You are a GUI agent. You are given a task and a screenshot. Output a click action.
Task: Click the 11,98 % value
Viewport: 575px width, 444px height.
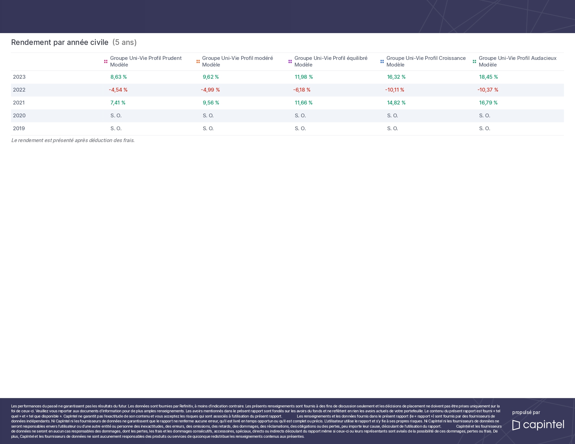coord(304,77)
